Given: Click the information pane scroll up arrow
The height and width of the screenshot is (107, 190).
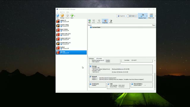Looking at the screenshot, I should click(155, 61).
